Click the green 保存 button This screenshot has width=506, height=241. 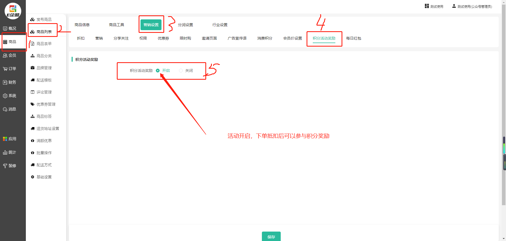[271, 236]
